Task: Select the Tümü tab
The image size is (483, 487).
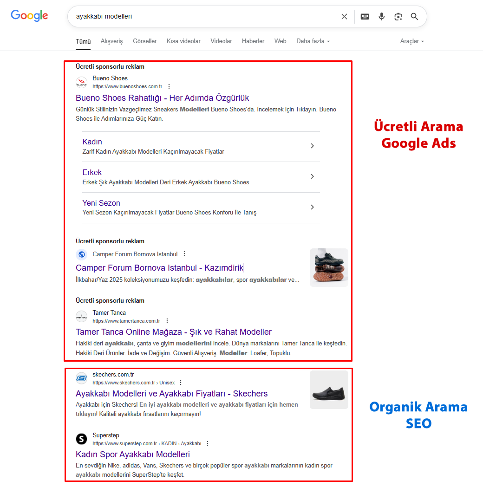Action: pyautogui.click(x=83, y=41)
